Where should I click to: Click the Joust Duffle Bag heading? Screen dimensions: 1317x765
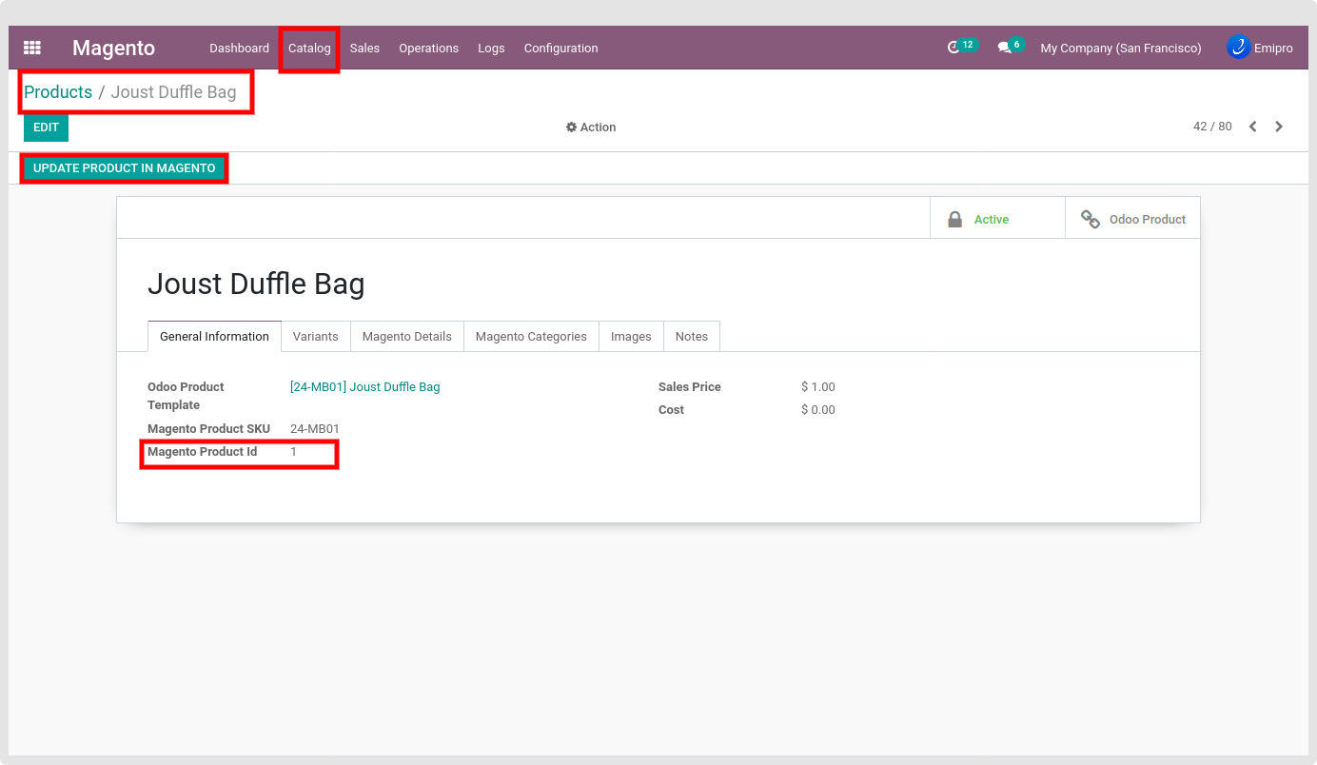pyautogui.click(x=256, y=284)
